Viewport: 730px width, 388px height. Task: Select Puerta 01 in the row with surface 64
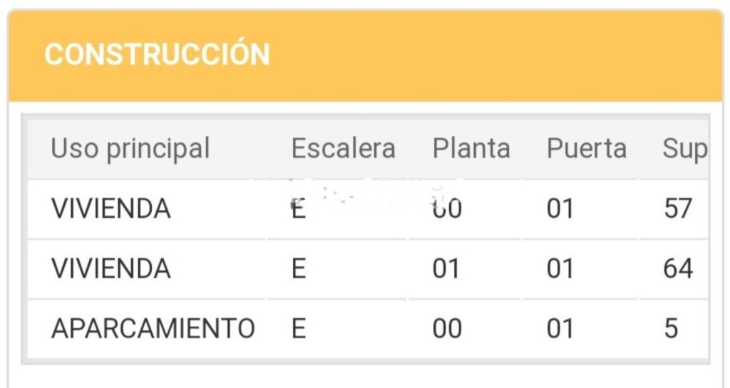pos(560,268)
